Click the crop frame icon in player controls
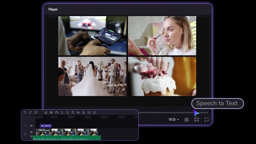 (196, 120)
